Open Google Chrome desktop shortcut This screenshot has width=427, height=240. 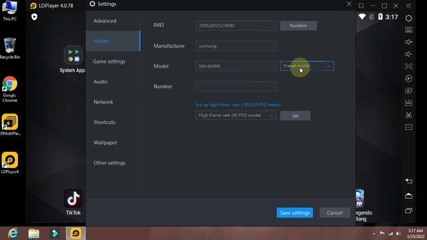pos(10,89)
